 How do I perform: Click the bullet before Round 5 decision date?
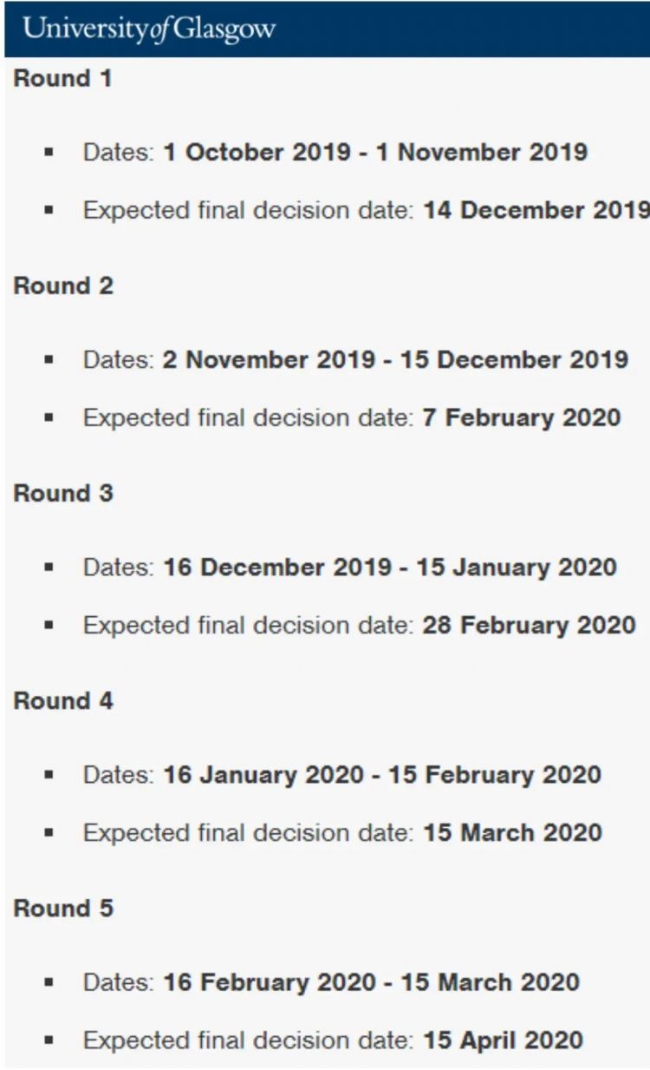click(x=49, y=1040)
